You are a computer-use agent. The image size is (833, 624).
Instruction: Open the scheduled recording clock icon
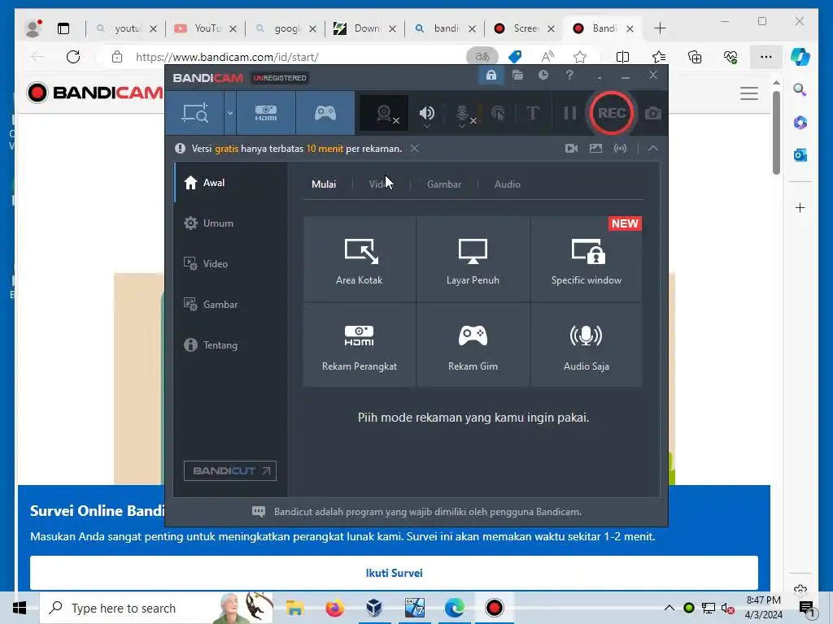(x=543, y=76)
